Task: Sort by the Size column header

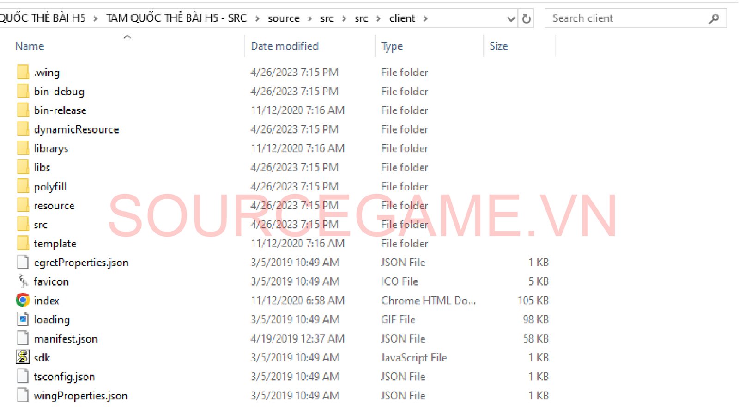Action: (498, 46)
